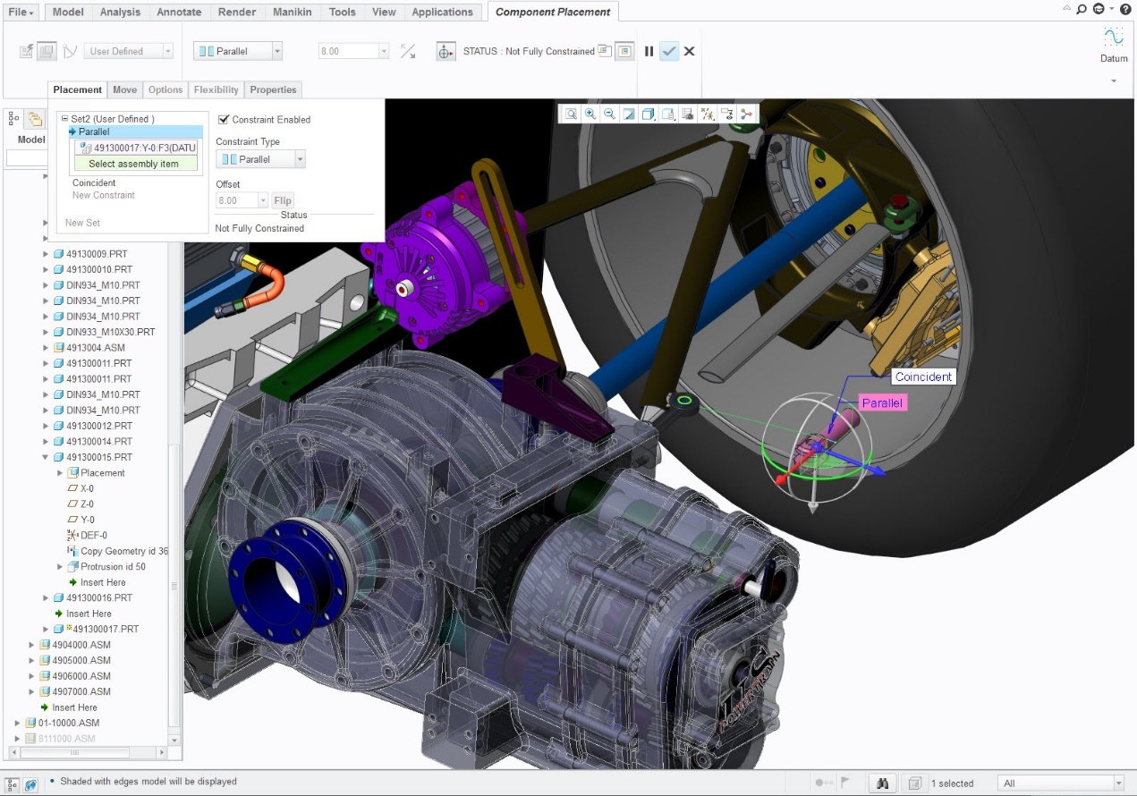Cancel component placement with the X
1137x796 pixels.
[x=689, y=51]
